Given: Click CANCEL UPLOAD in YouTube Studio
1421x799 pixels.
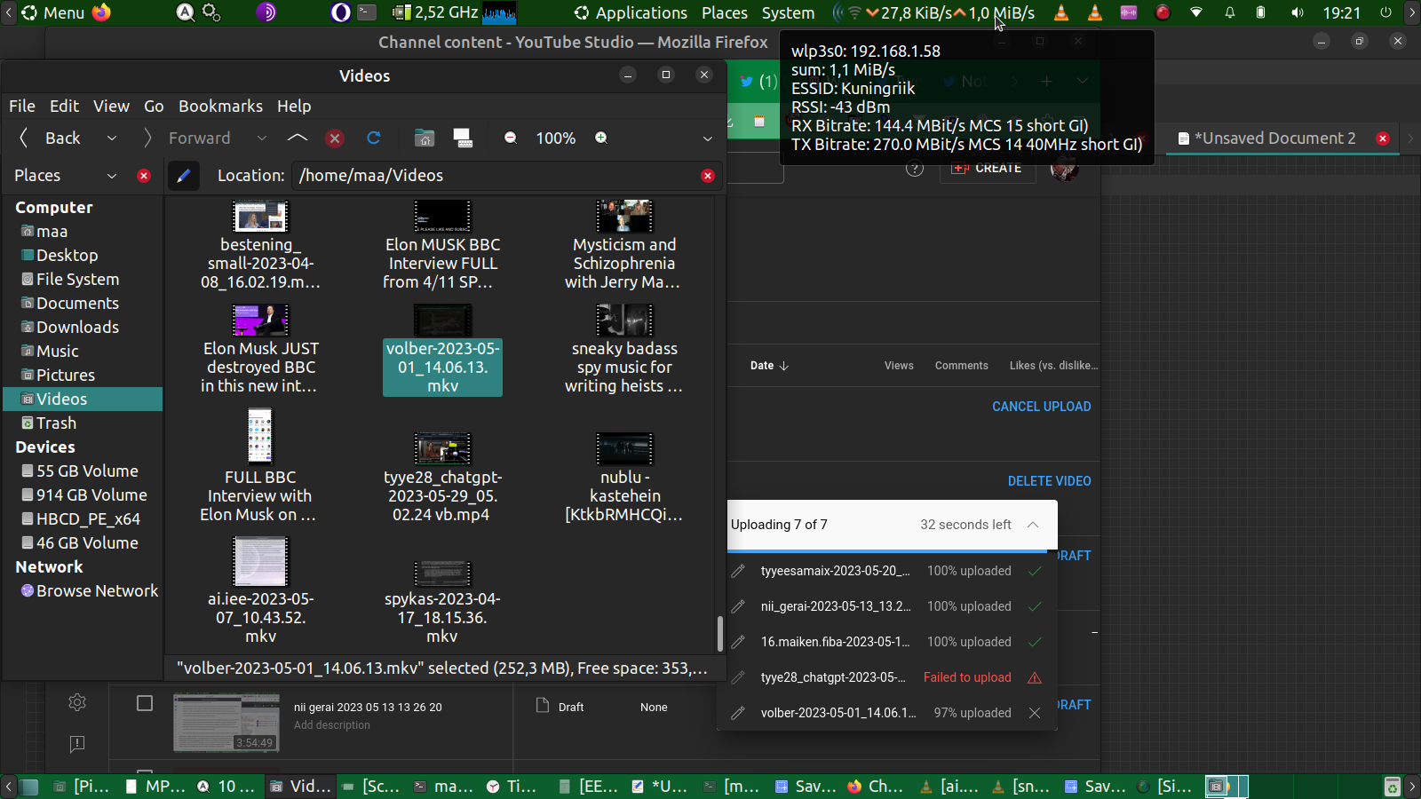Looking at the screenshot, I should (x=1041, y=407).
